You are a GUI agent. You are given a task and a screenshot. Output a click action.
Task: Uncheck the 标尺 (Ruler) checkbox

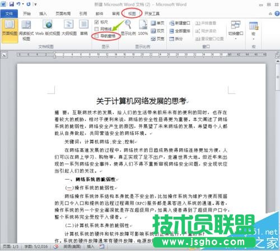tap(96, 22)
